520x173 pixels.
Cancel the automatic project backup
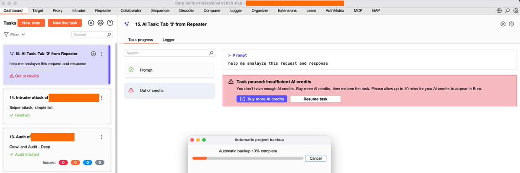click(315, 158)
